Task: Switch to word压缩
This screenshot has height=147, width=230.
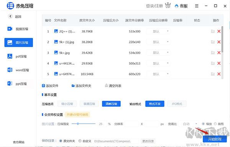Action: (19, 70)
